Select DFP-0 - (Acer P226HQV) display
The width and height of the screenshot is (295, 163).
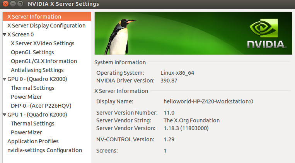(41, 106)
